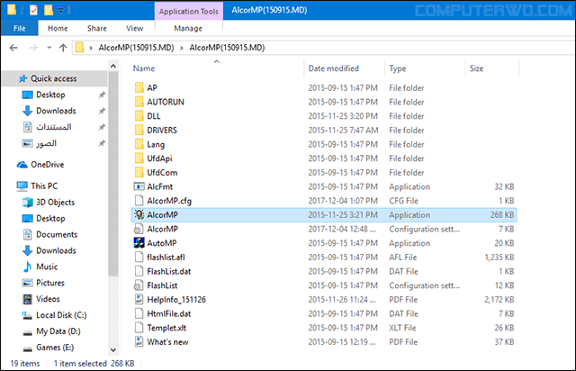Sort by Size column header

click(476, 68)
